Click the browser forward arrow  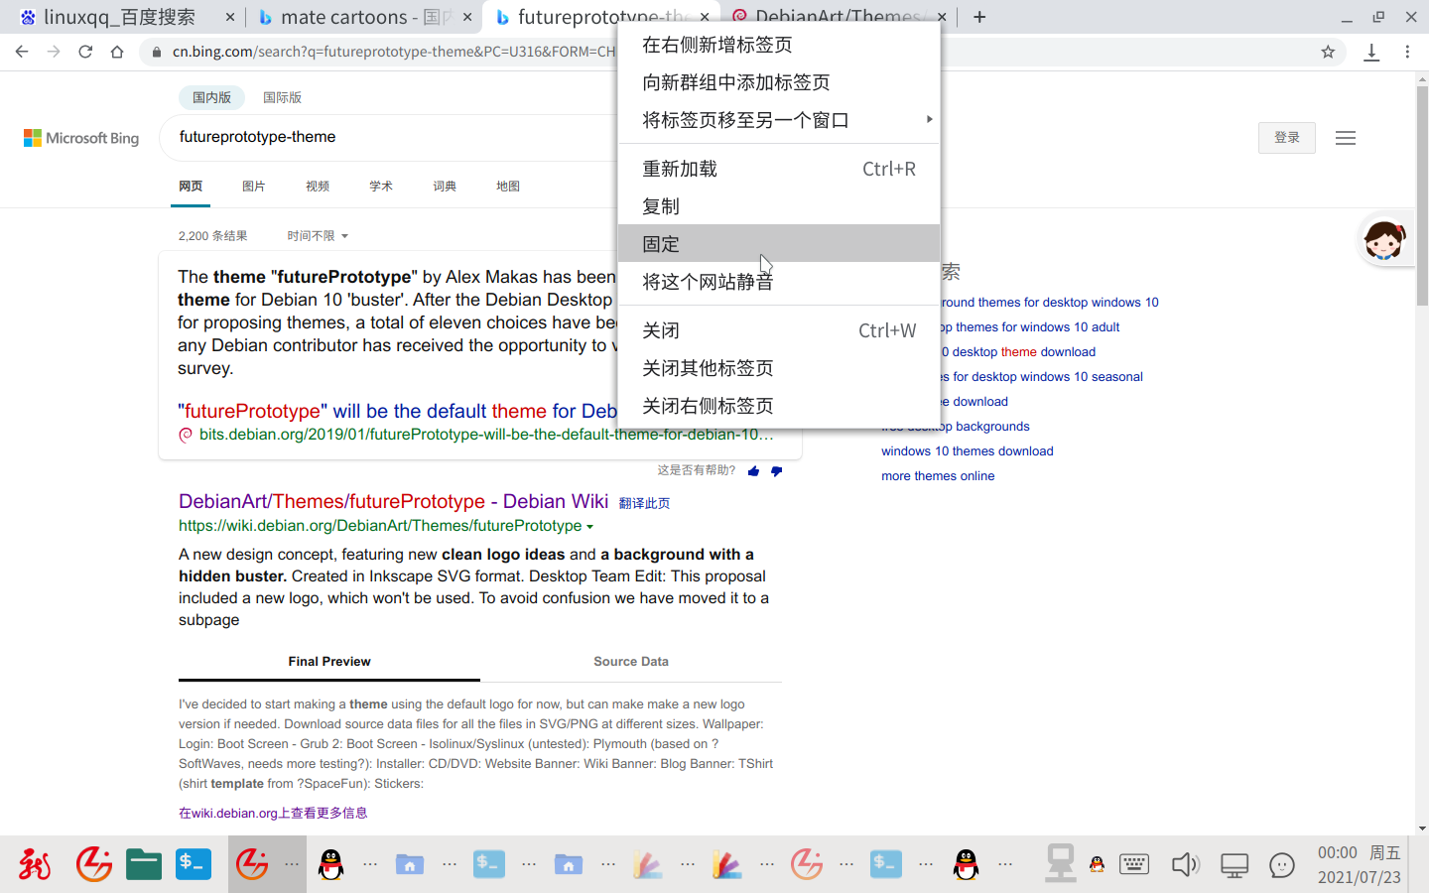pos(54,52)
